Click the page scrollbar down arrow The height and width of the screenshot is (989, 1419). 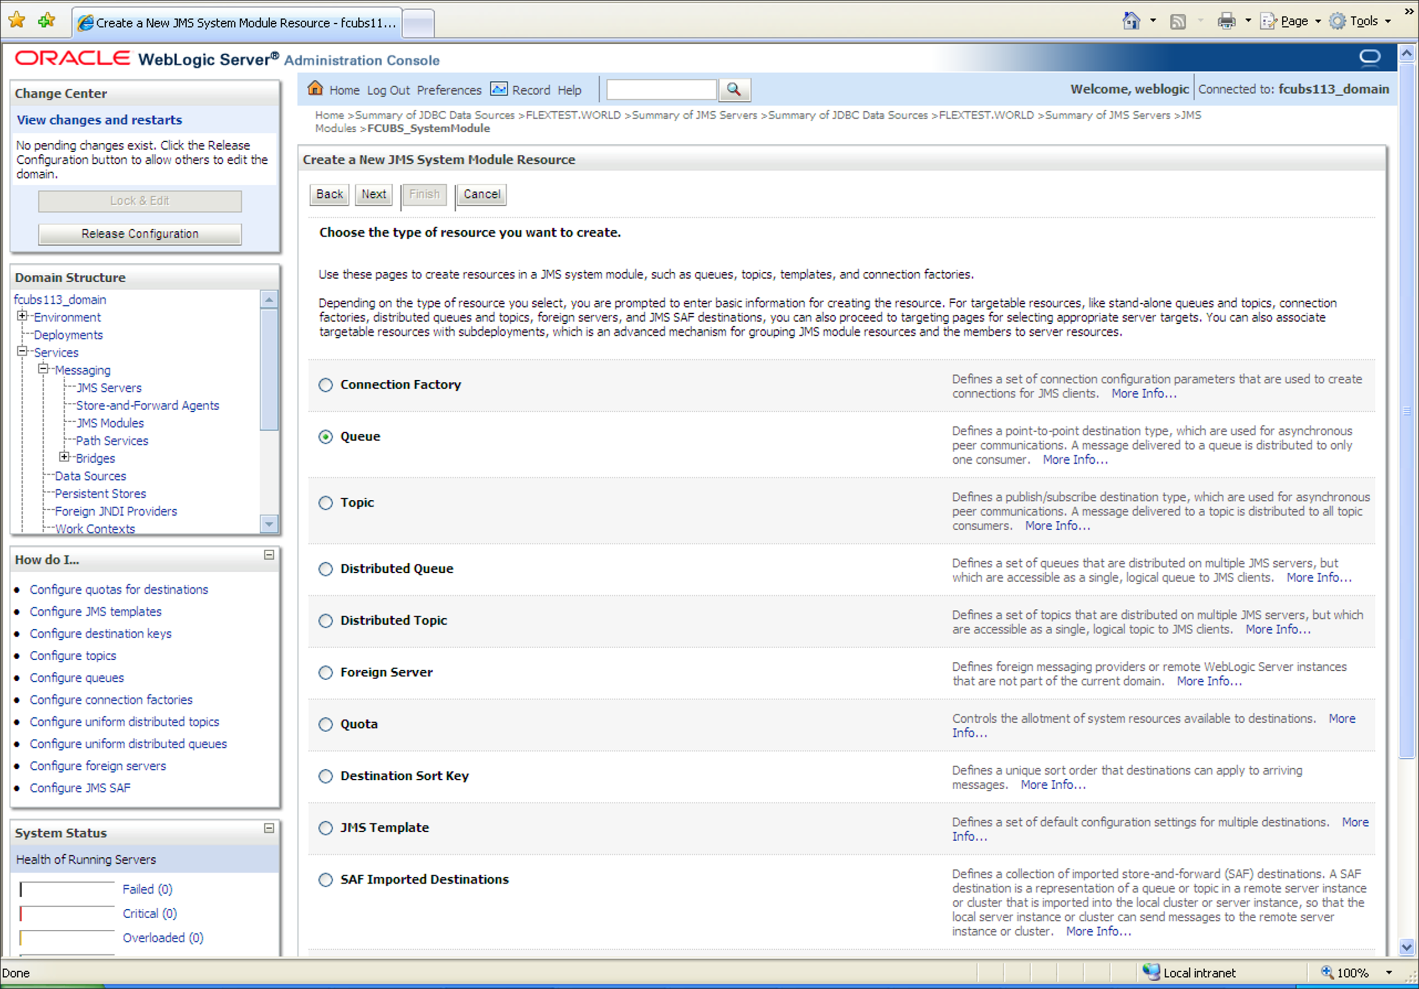coord(1407,947)
